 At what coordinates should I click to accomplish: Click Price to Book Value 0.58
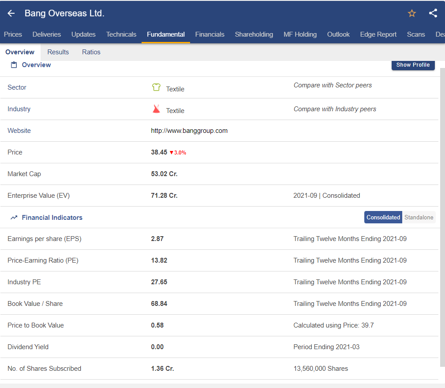pyautogui.click(x=157, y=325)
